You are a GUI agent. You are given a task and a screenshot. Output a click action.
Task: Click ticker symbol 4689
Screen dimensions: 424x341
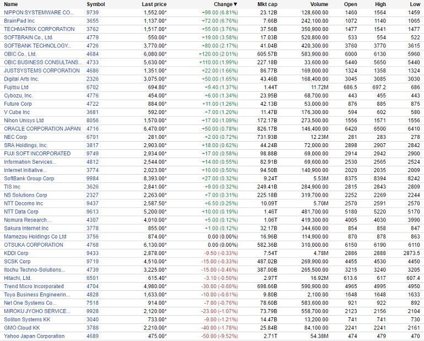coord(93,336)
